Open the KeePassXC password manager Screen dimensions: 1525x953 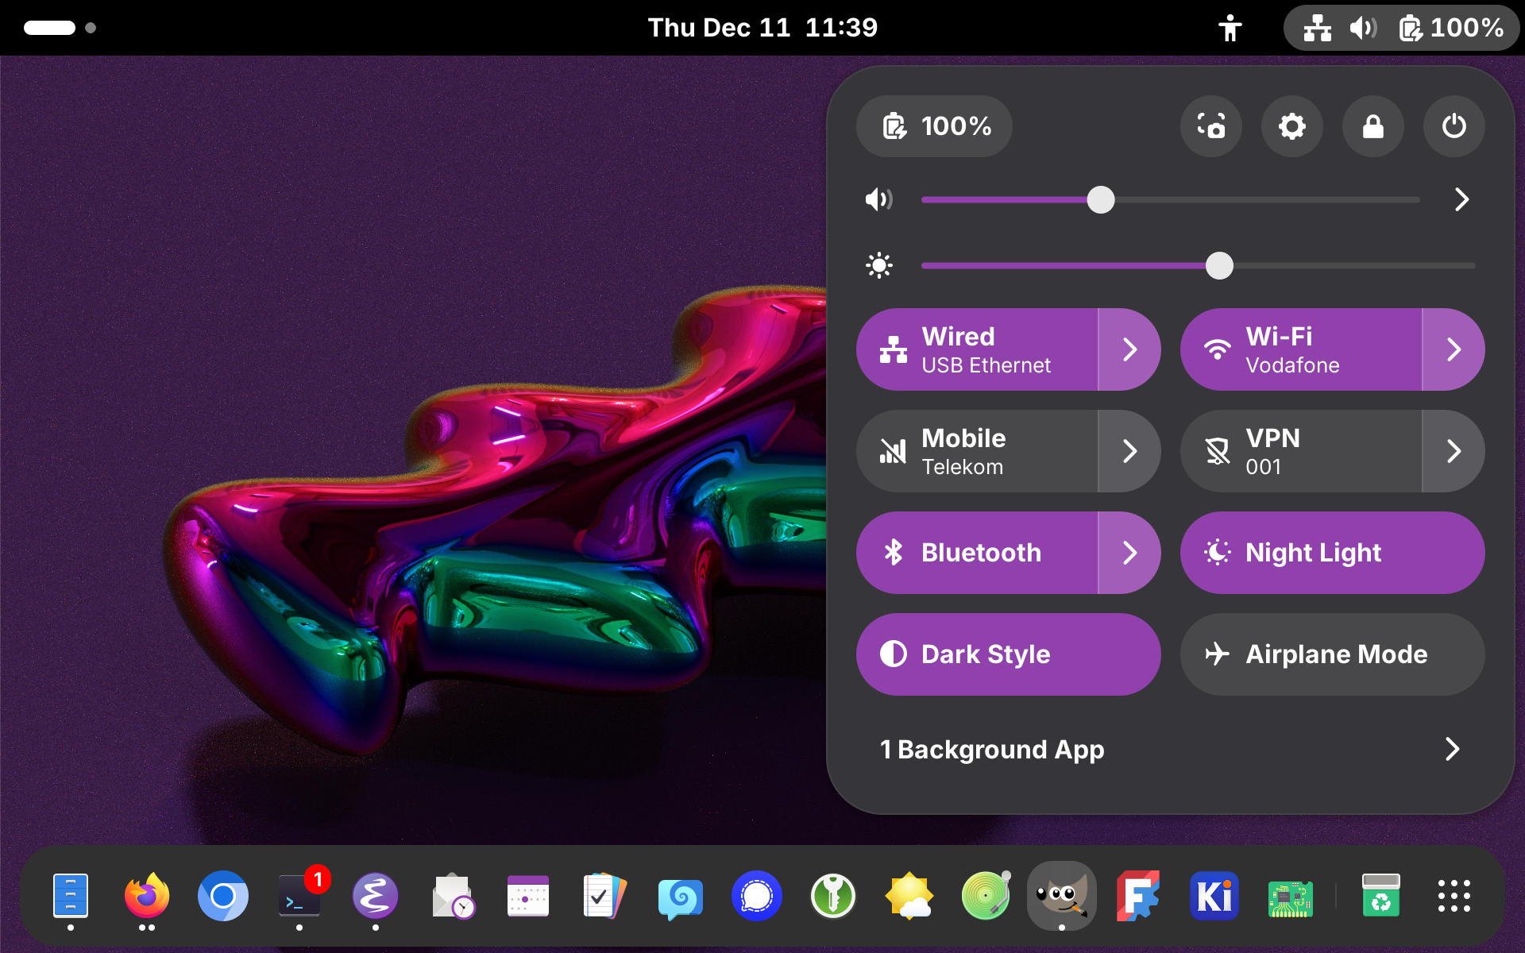(x=832, y=896)
